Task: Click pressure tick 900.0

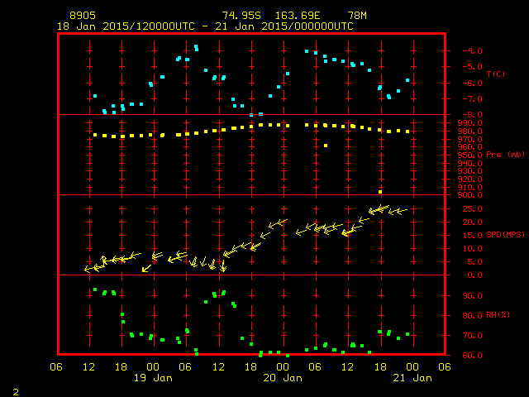Action: [470, 195]
